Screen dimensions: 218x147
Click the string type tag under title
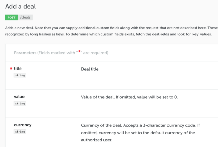(x=20, y=75)
